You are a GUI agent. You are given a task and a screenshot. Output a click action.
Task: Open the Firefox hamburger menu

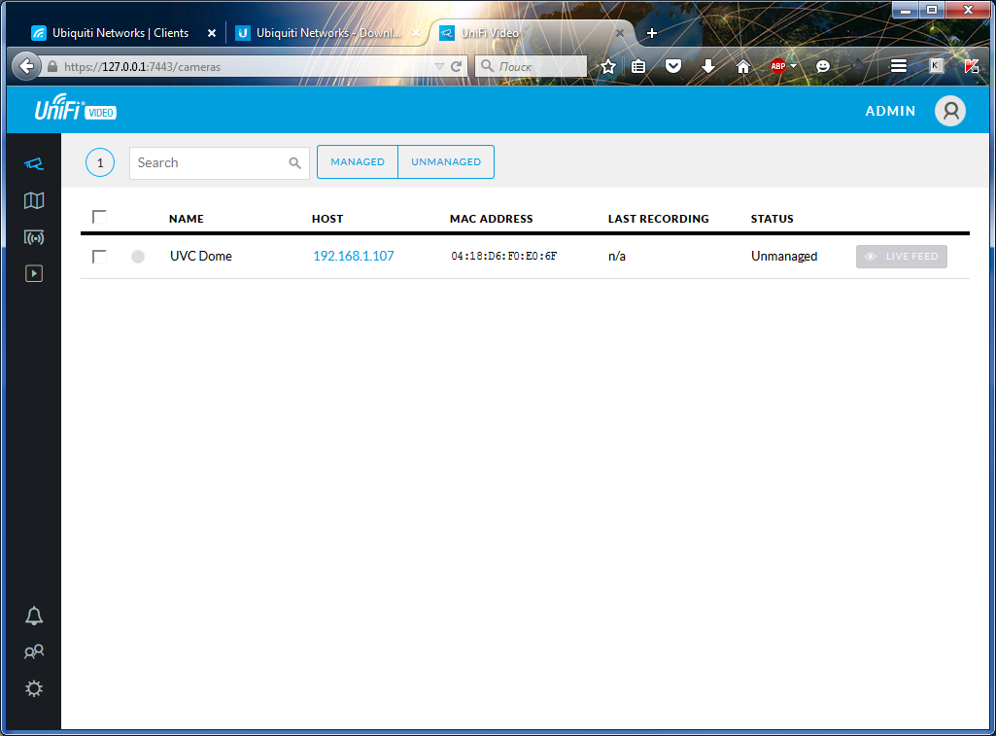[x=899, y=66]
